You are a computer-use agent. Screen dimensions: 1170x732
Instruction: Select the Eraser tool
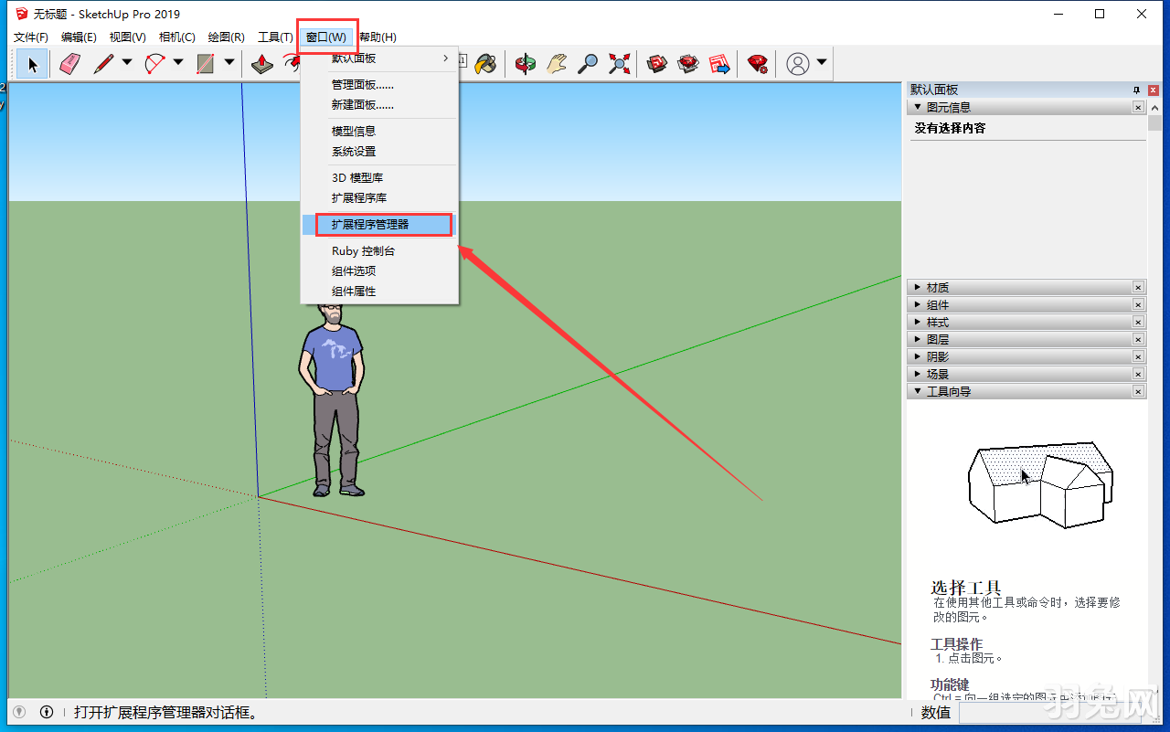69,63
